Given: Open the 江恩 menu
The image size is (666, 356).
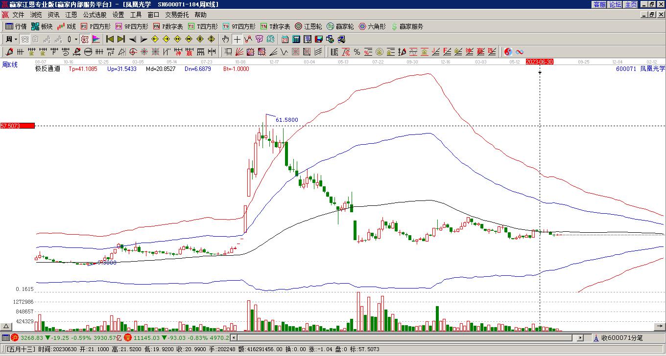Looking at the screenshot, I should point(71,15).
